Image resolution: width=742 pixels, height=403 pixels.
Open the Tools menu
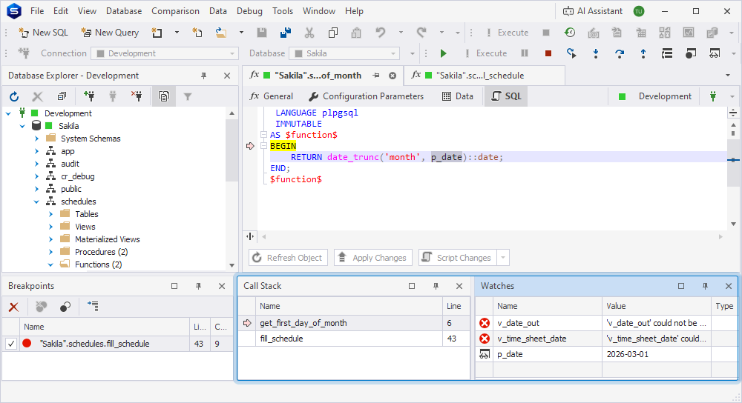point(283,11)
